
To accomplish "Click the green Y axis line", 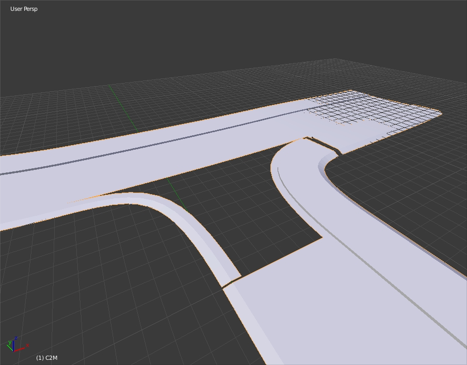I will (x=124, y=108).
